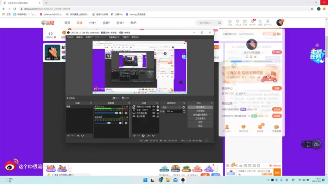Toggle lock on the game capture source

point(158,116)
